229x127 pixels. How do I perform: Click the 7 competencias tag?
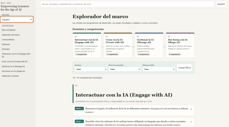pyautogui.click(x=81, y=54)
